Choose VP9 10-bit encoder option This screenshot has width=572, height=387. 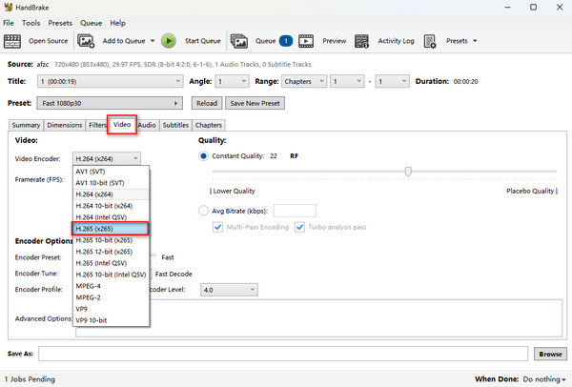click(111, 320)
